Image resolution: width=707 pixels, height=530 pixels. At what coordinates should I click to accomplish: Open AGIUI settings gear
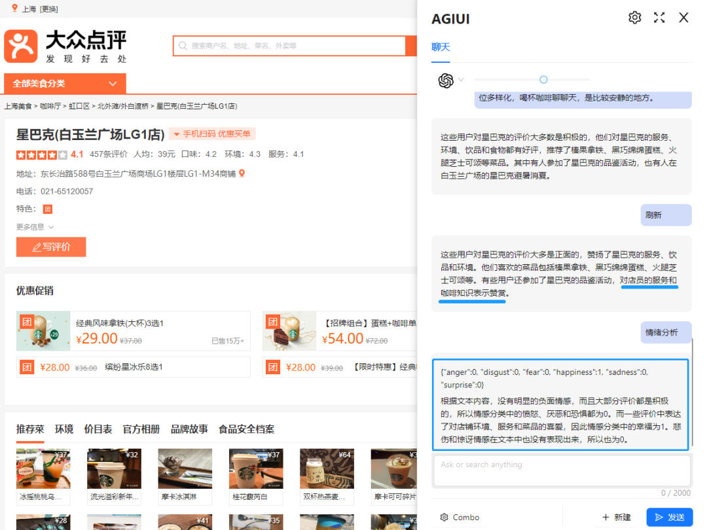[x=634, y=18]
